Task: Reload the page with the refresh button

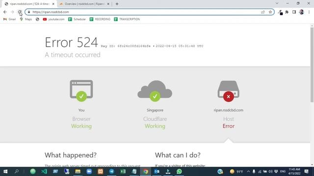Action: tap(20, 12)
